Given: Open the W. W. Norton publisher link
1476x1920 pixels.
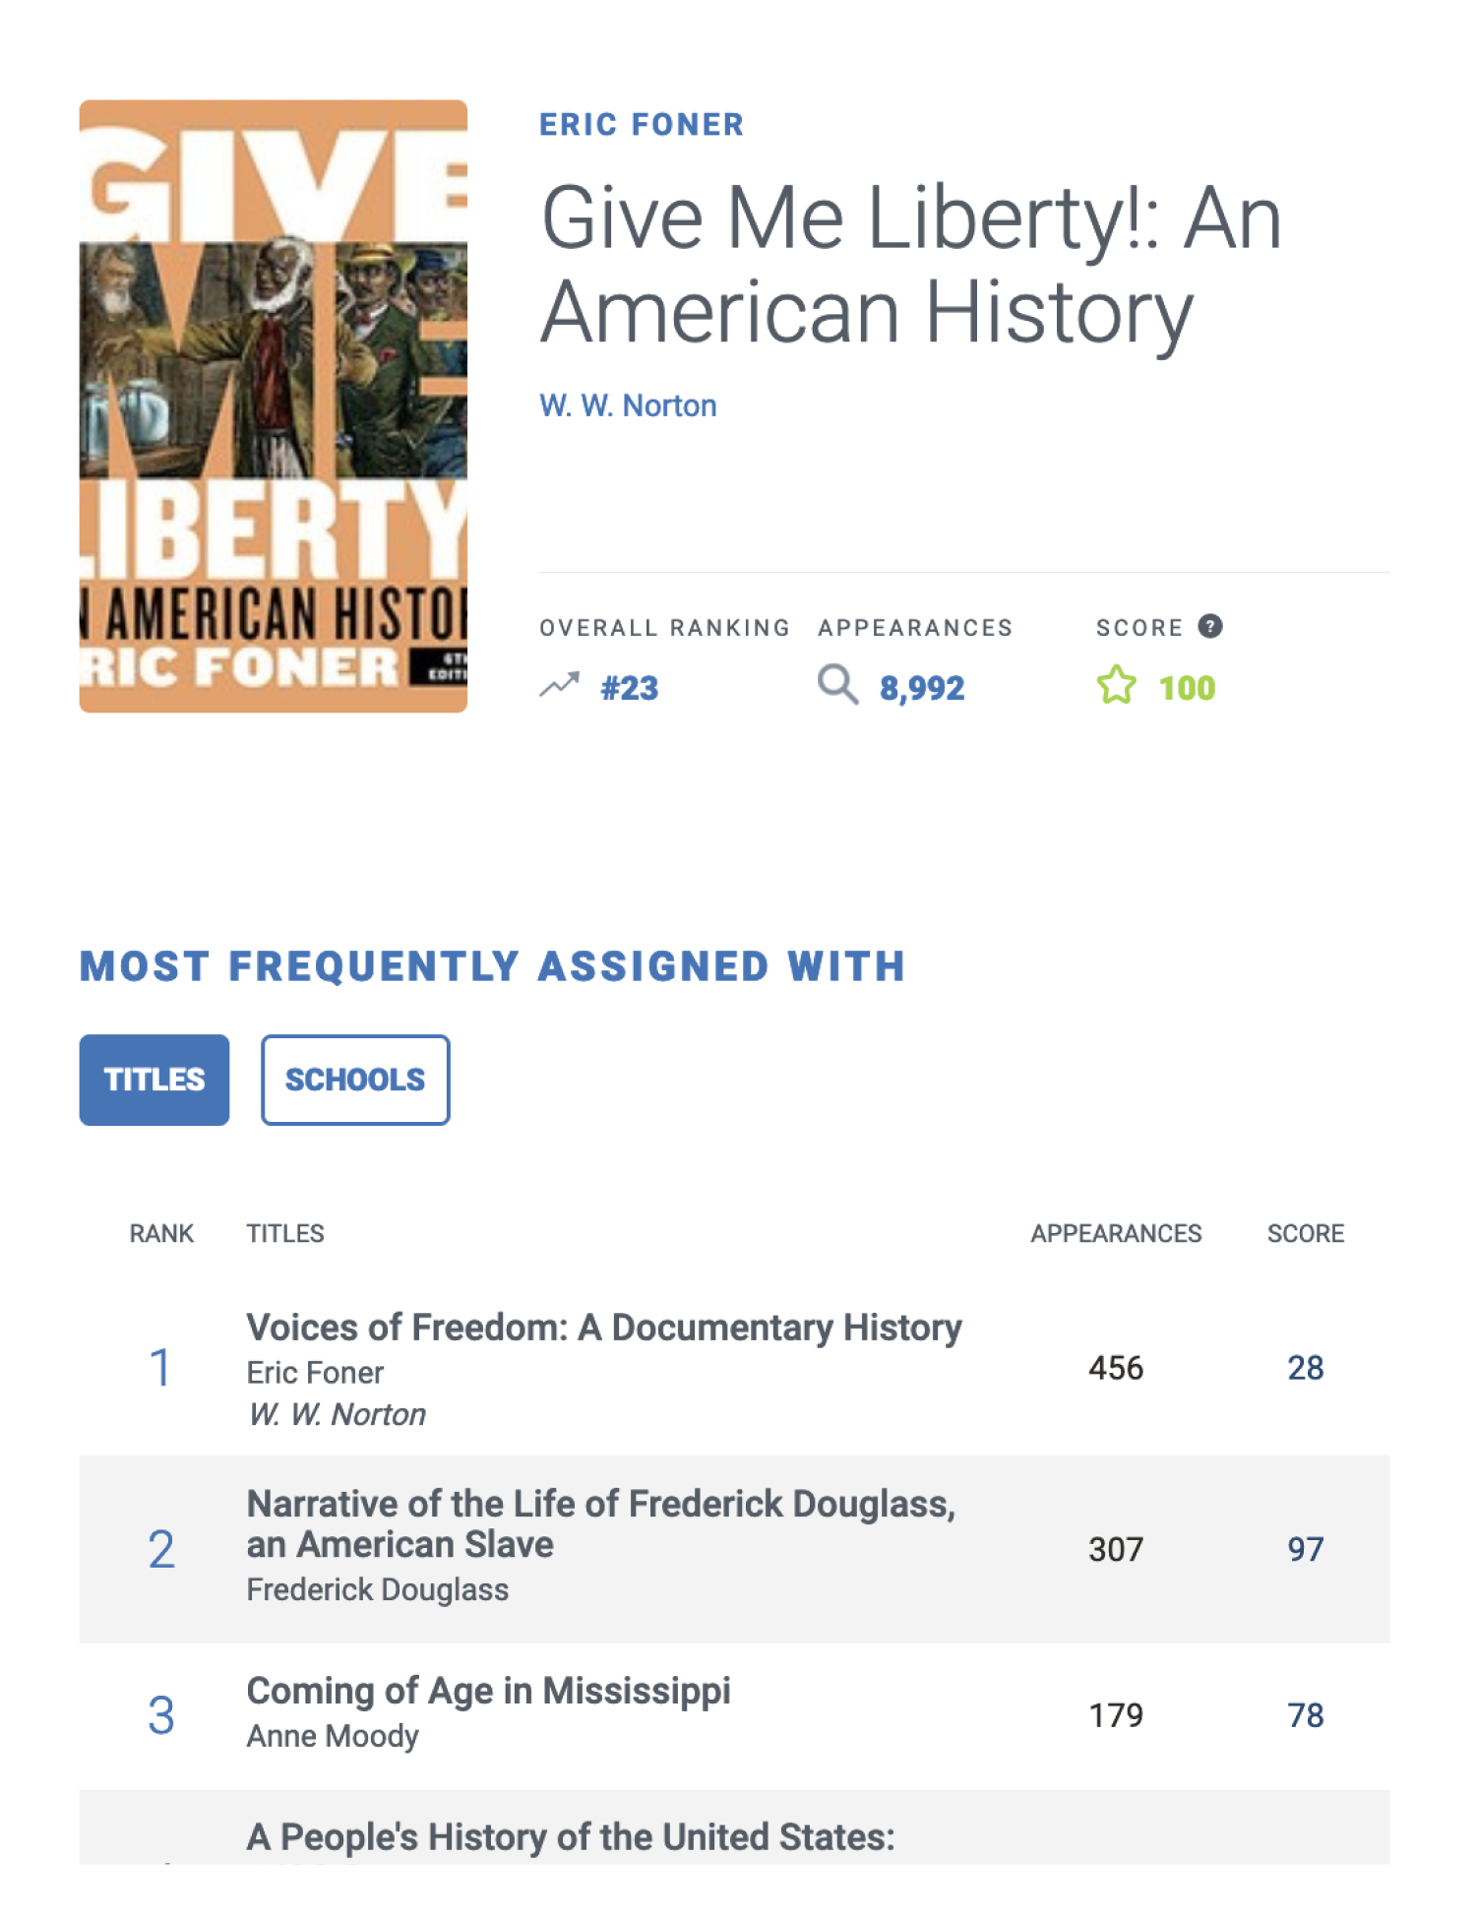Looking at the screenshot, I should tap(628, 405).
